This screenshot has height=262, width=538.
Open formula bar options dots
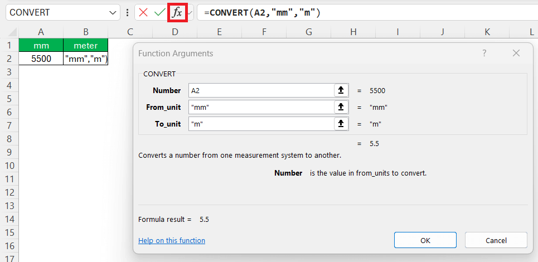tap(128, 13)
